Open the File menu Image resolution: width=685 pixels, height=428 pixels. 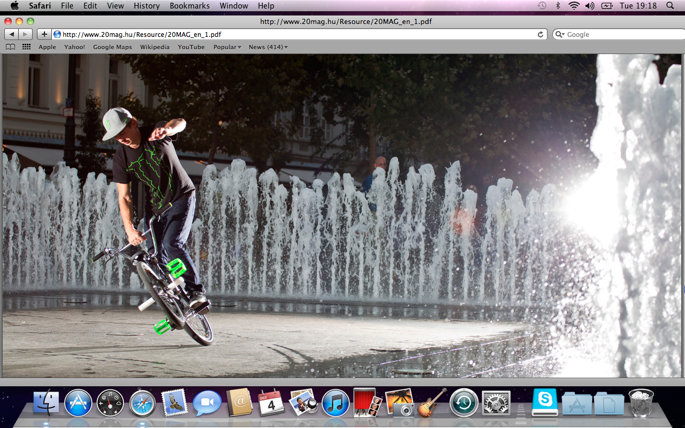[x=67, y=5]
